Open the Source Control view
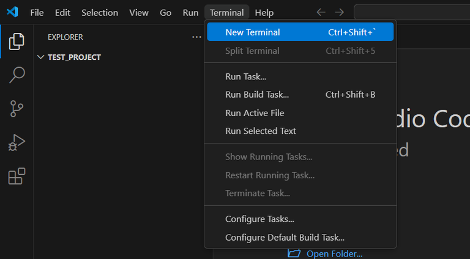 (x=17, y=109)
